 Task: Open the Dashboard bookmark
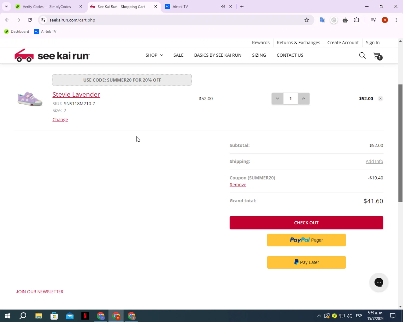[17, 31]
